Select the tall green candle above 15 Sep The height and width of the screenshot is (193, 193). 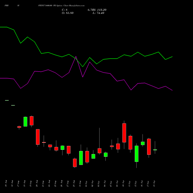click(137, 154)
